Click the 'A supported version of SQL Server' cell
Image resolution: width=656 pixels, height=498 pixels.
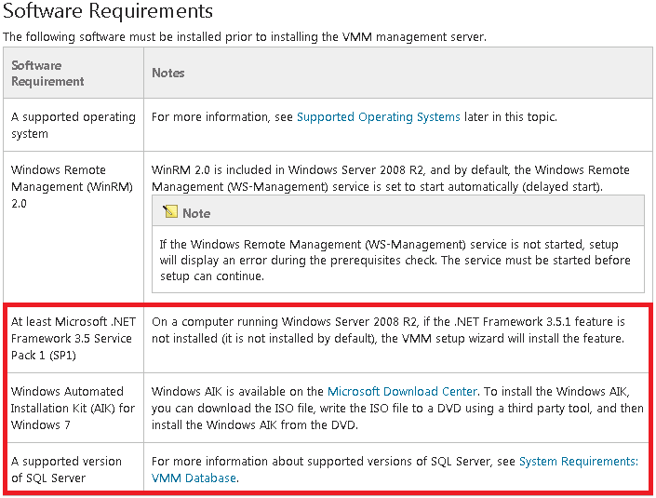(75, 468)
